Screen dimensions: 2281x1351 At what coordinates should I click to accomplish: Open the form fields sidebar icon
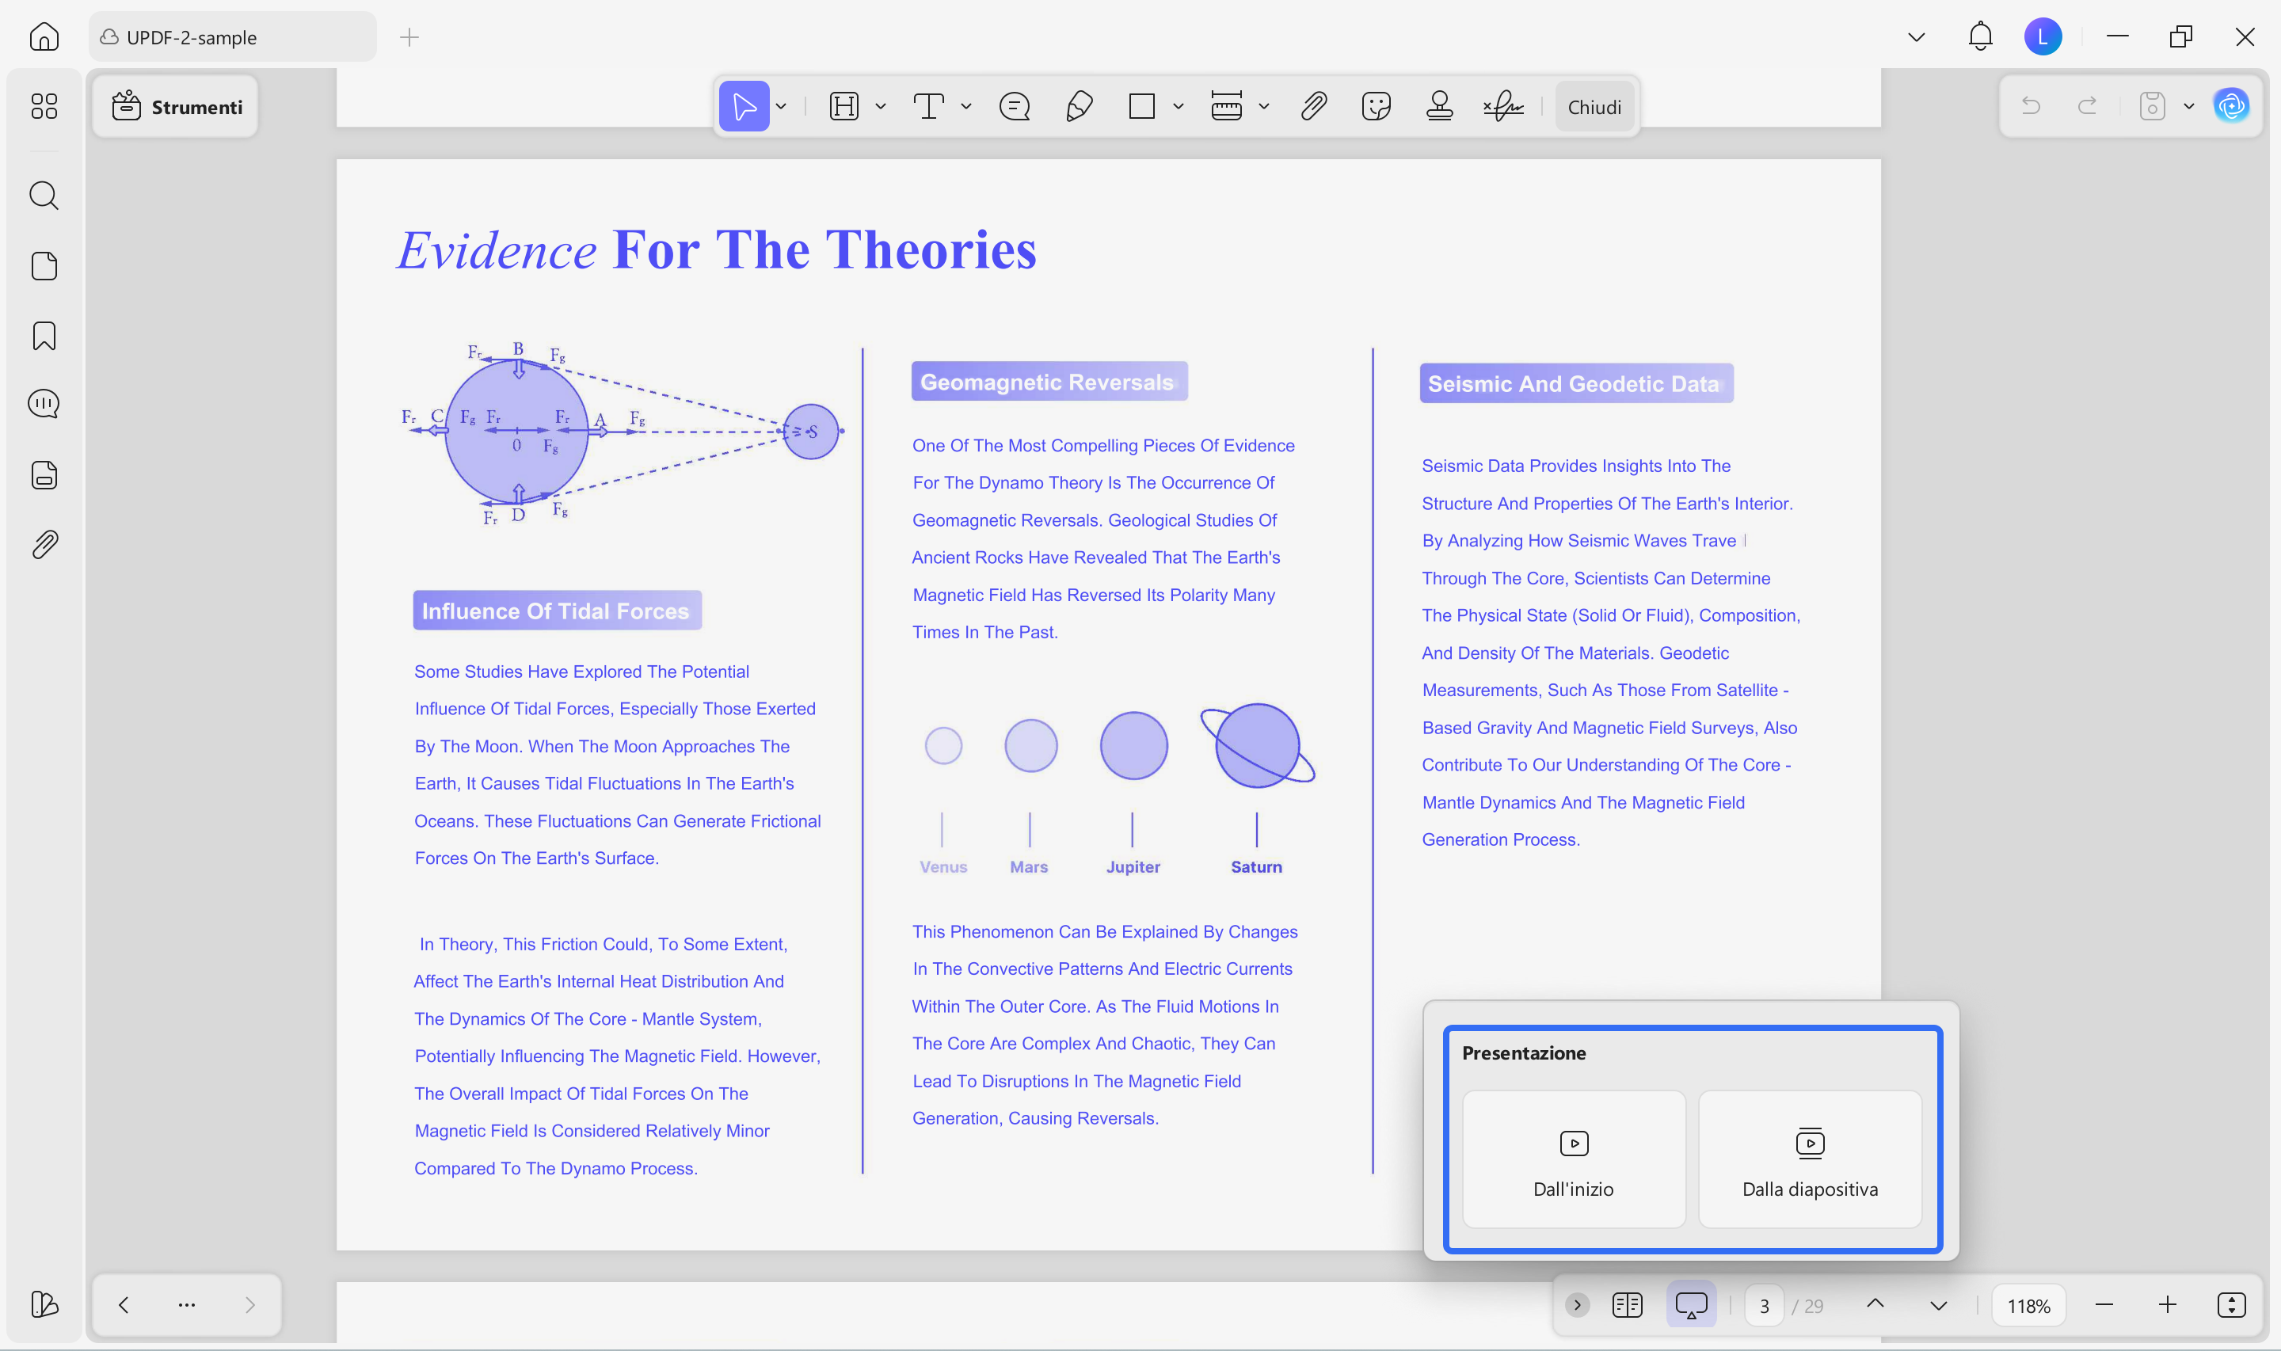(x=44, y=474)
